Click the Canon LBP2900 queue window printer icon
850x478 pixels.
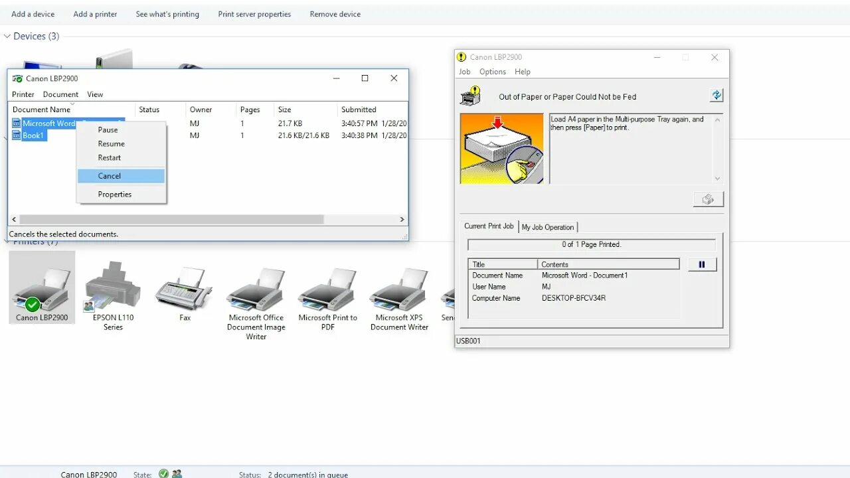pyautogui.click(x=17, y=78)
